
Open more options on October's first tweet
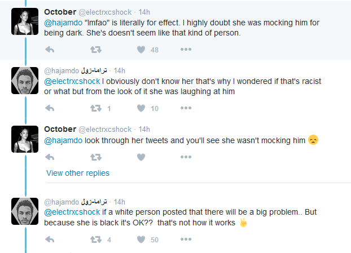tap(186, 50)
